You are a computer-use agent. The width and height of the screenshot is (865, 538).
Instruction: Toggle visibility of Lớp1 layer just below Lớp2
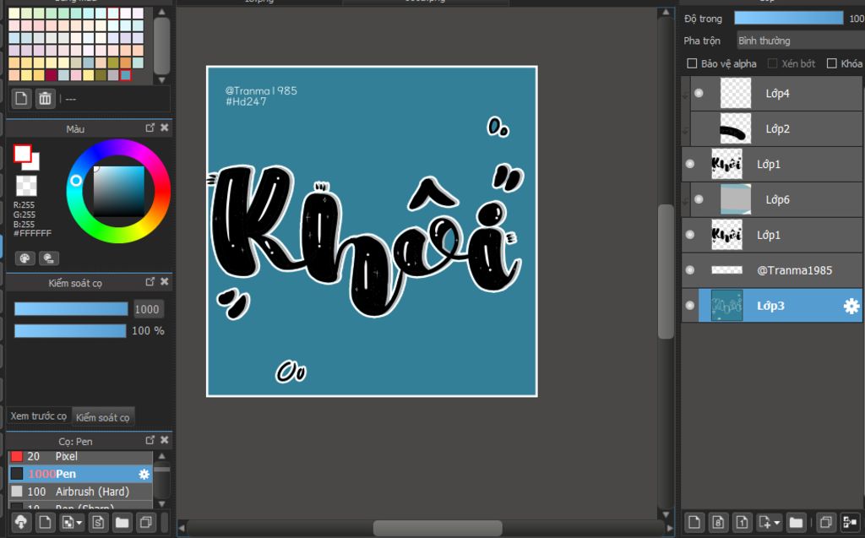pyautogui.click(x=689, y=164)
